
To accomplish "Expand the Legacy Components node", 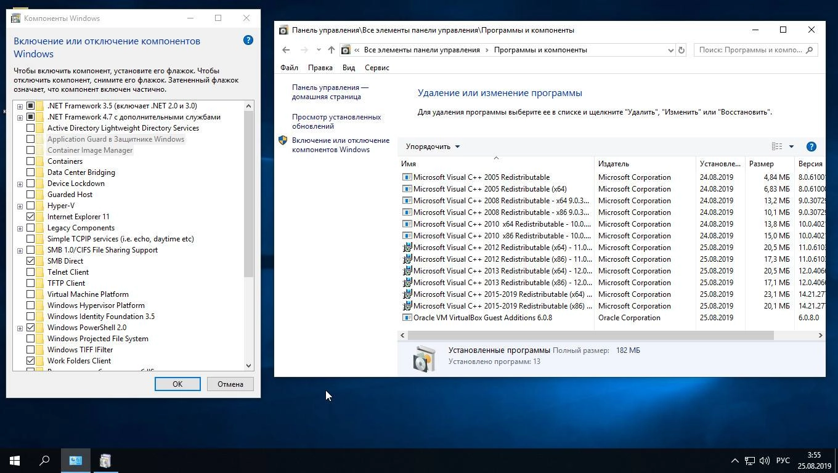I will click(20, 228).
